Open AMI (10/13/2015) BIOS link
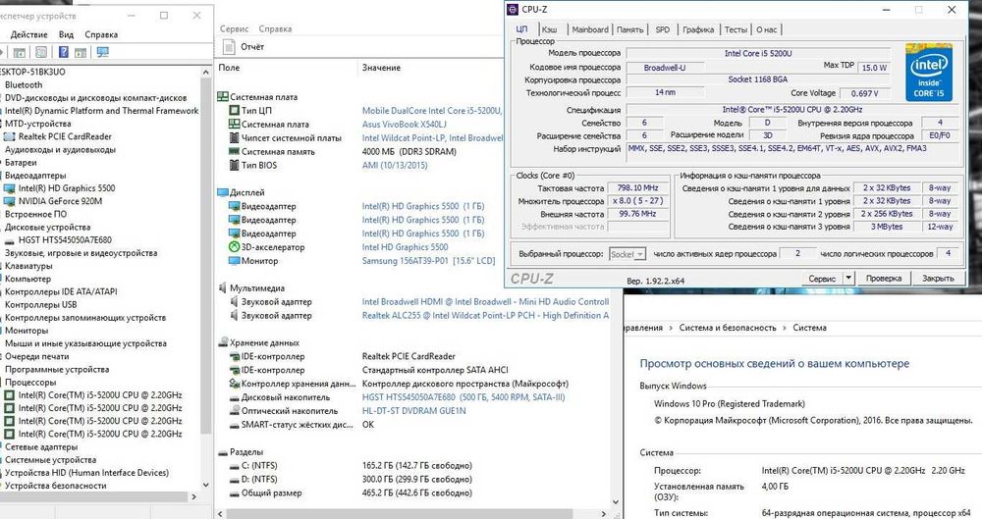 pyautogui.click(x=395, y=165)
